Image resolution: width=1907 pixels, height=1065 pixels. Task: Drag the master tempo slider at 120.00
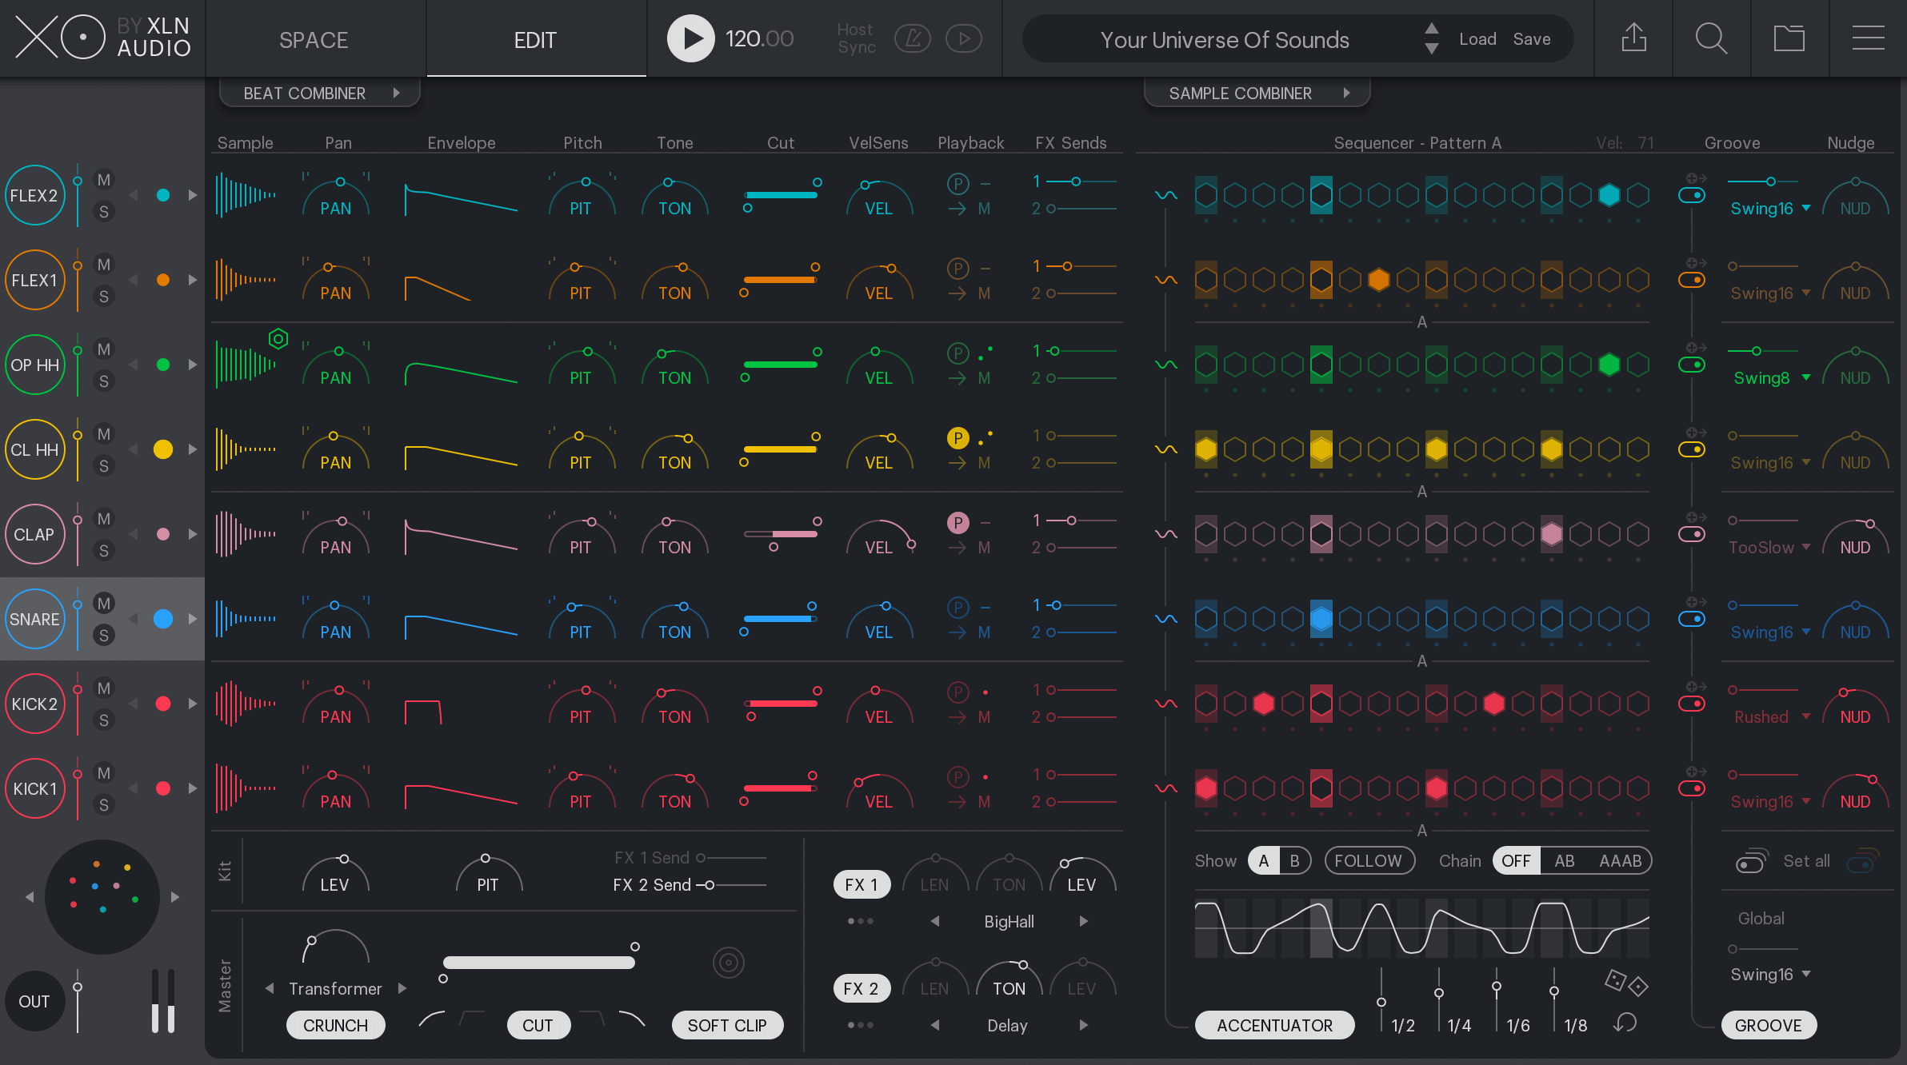tap(758, 38)
